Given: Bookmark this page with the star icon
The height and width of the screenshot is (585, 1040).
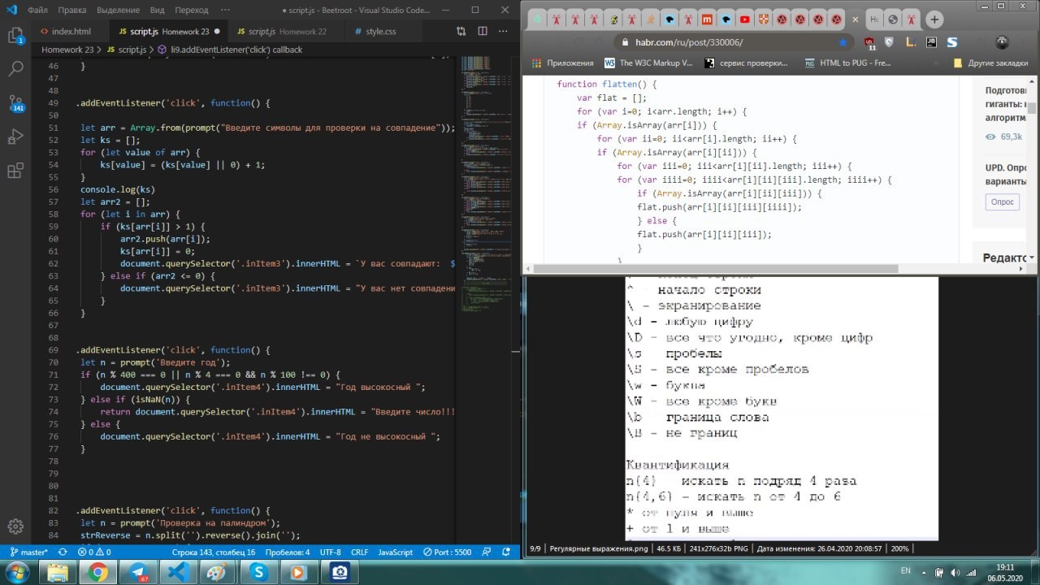Looking at the screenshot, I should tap(843, 42).
